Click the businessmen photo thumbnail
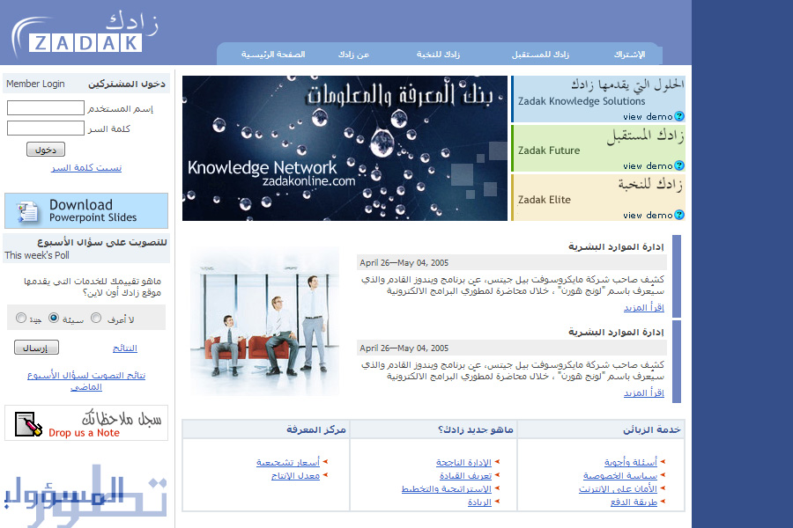This screenshot has height=528, width=793. (x=264, y=320)
